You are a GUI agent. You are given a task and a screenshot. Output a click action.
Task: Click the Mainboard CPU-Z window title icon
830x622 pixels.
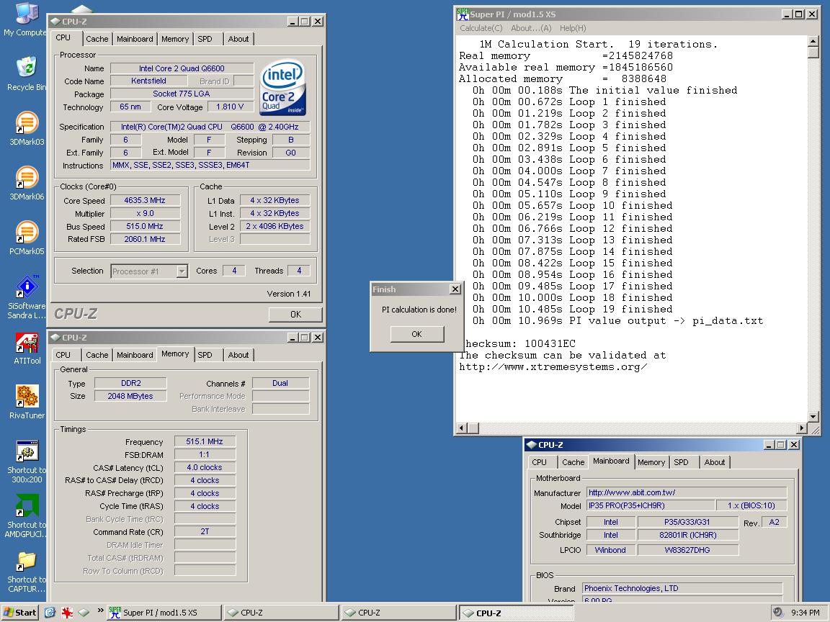click(532, 445)
